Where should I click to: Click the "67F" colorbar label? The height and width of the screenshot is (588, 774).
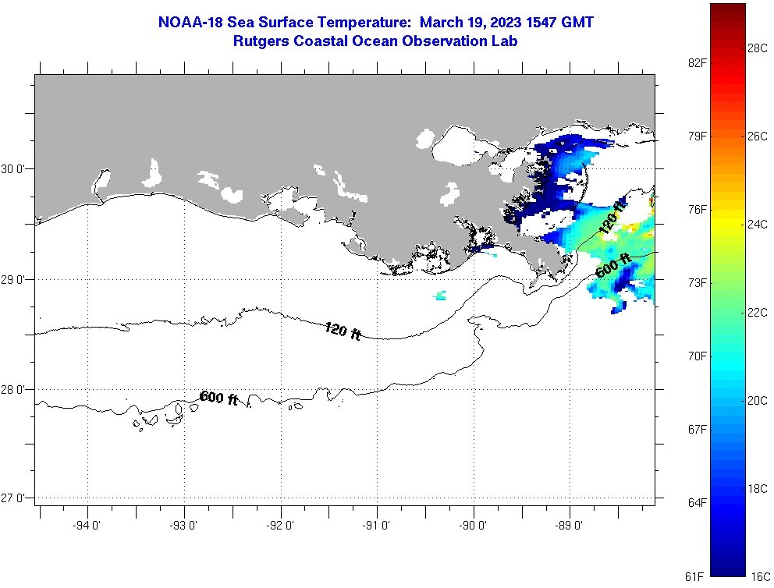[697, 429]
